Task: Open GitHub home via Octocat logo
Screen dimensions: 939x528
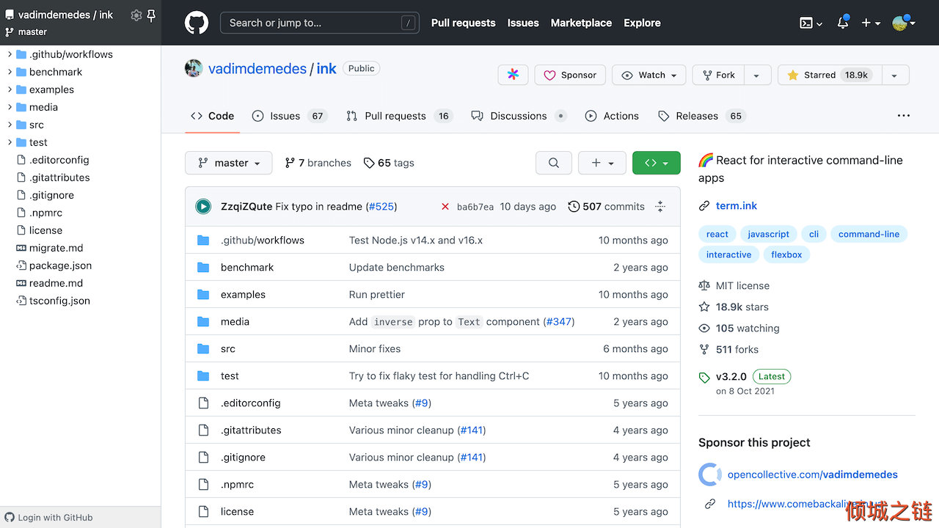Action: (x=197, y=23)
